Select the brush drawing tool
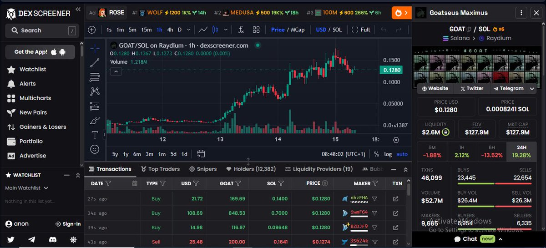This screenshot has width=546, height=248. pyautogui.click(x=95, y=121)
